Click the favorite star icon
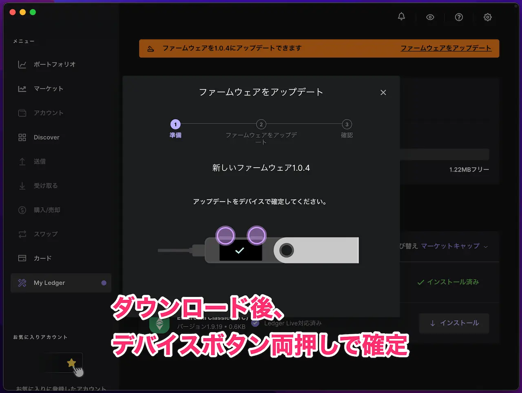522x393 pixels. click(x=71, y=363)
